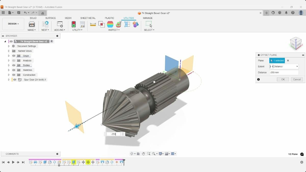The height and width of the screenshot is (172, 306).
Task: Open the INSPECT dropdown menu
Action: 114,30
